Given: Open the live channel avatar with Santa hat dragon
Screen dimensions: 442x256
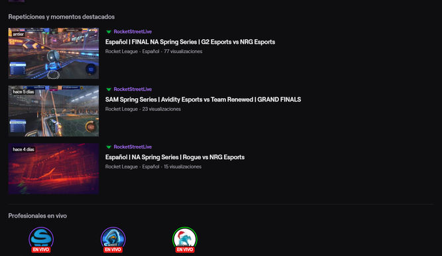Looking at the screenshot, I should pyautogui.click(x=185, y=239).
